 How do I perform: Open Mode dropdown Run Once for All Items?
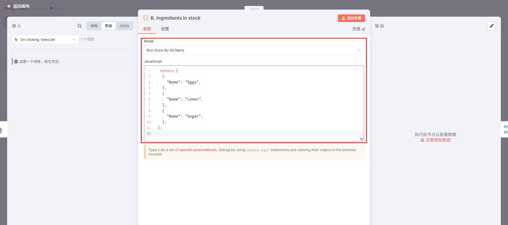(254, 50)
